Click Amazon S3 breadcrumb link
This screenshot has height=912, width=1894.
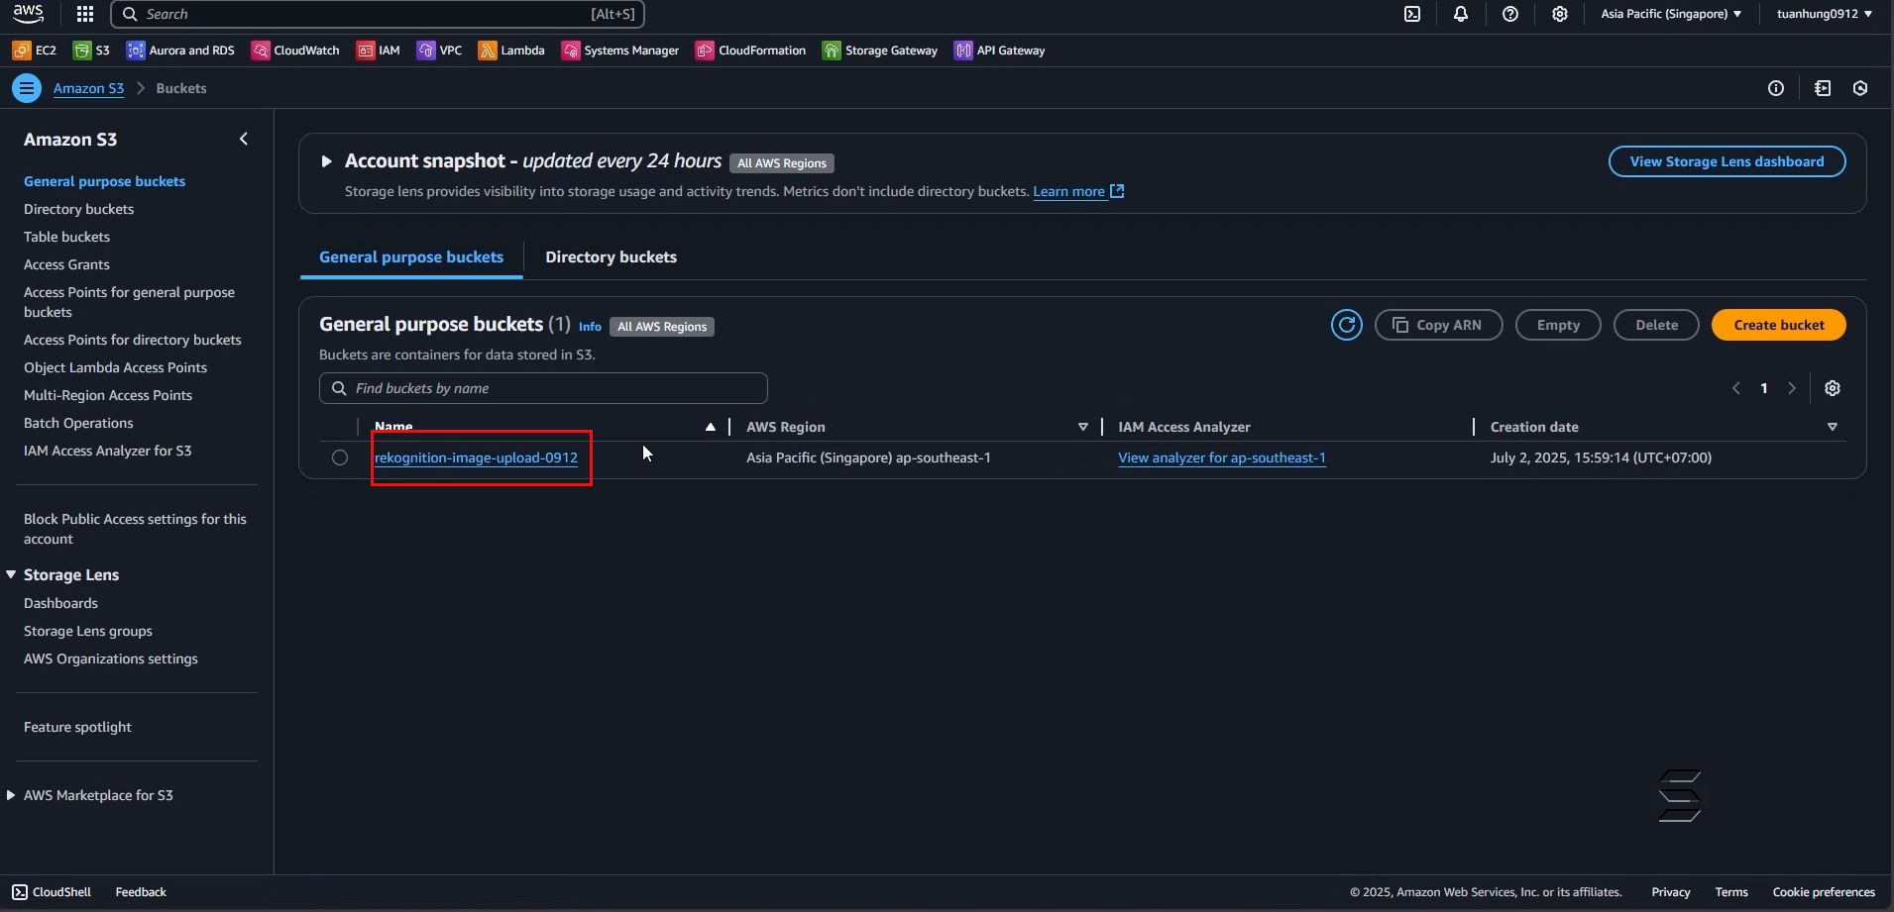[x=88, y=88]
